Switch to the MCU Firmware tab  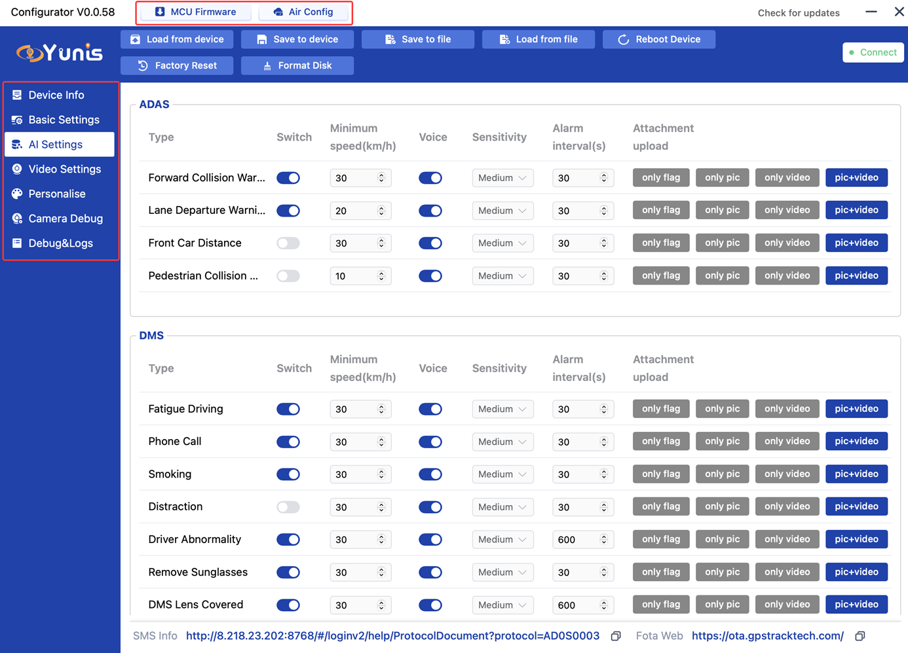[x=195, y=12]
